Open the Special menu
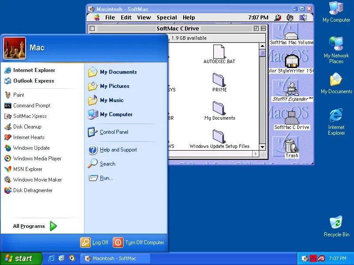 pos(167,18)
